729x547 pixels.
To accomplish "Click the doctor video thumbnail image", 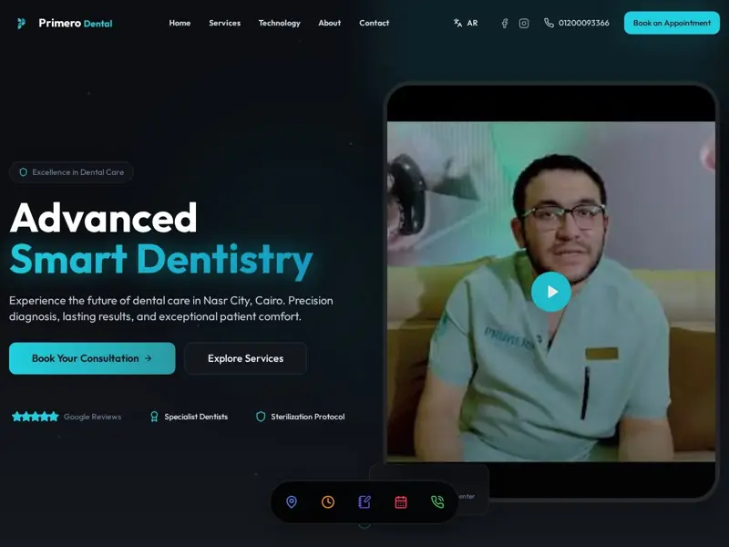I will (551, 292).
